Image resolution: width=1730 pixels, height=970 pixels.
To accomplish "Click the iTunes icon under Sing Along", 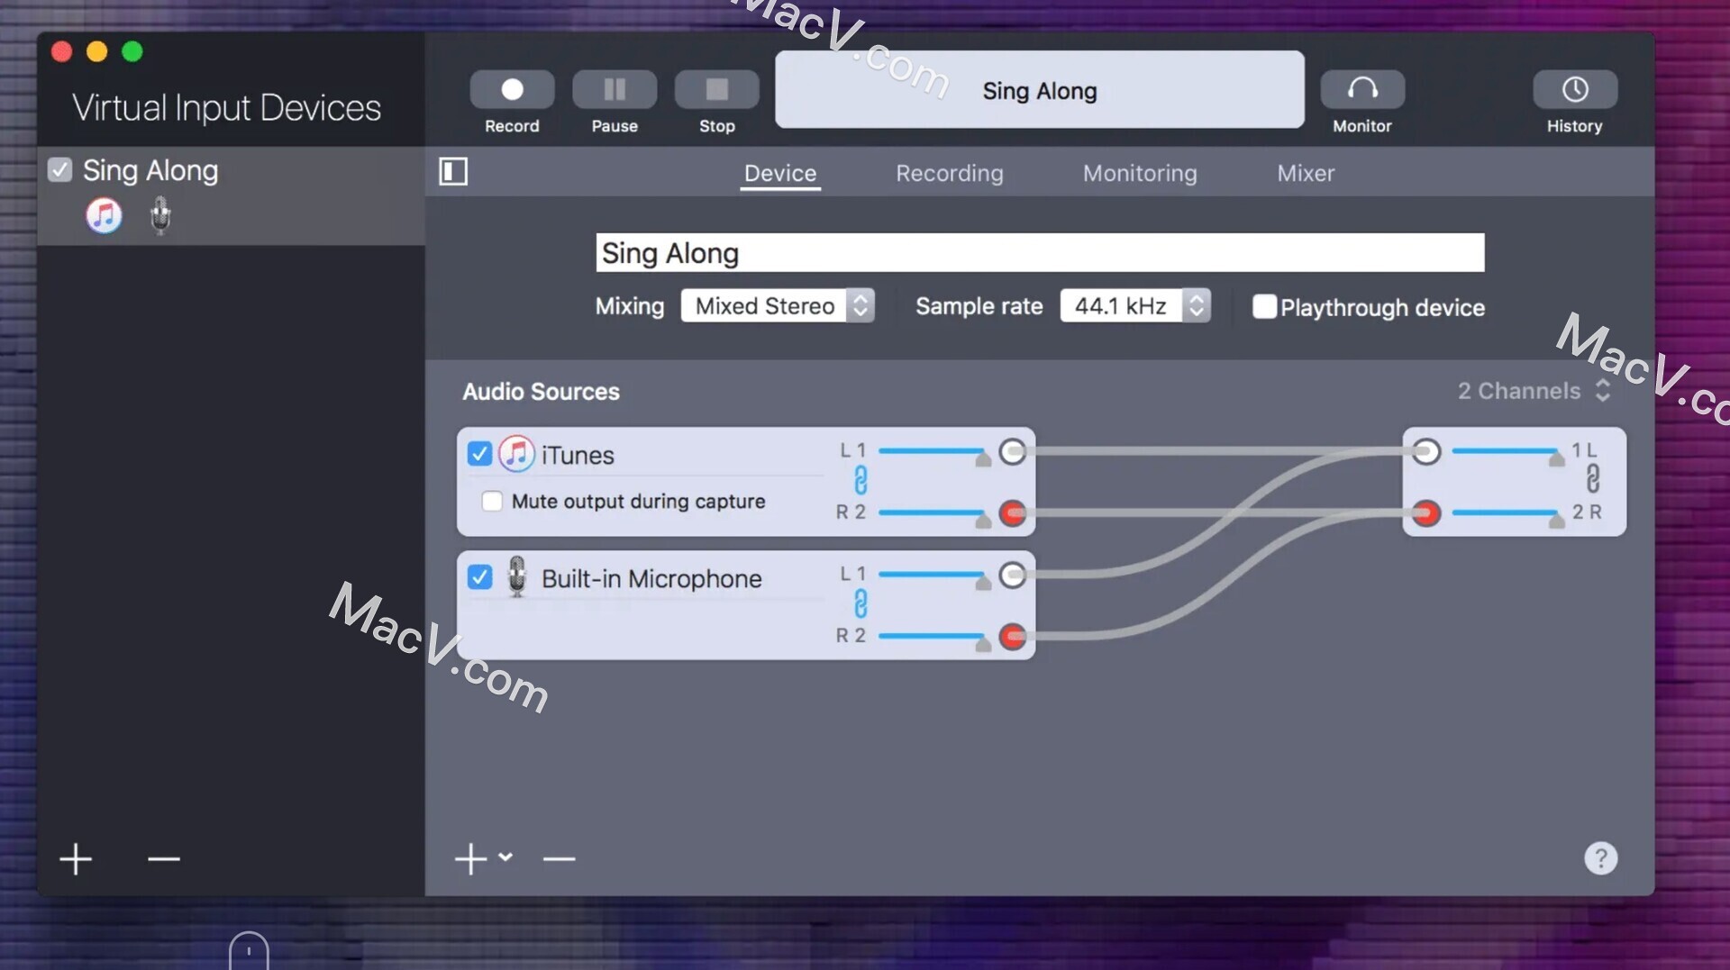I will tap(104, 215).
